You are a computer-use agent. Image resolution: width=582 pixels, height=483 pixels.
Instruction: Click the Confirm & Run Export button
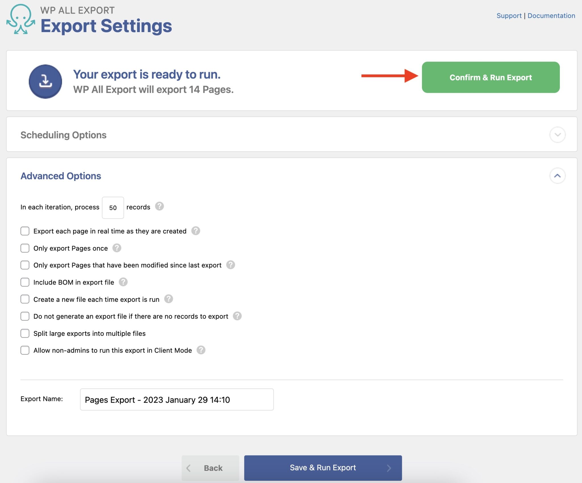(x=490, y=78)
